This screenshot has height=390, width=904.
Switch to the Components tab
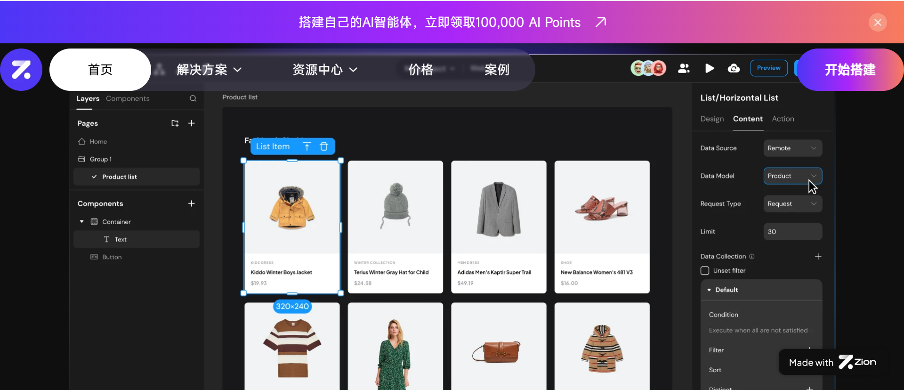[x=128, y=98]
